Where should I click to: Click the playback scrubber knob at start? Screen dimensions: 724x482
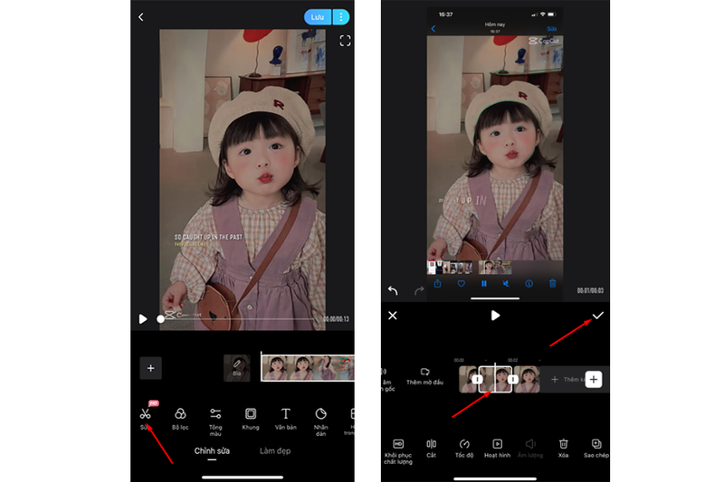coord(160,318)
